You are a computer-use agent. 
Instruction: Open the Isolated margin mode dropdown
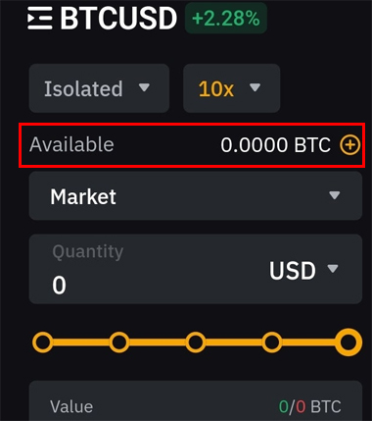coord(99,88)
